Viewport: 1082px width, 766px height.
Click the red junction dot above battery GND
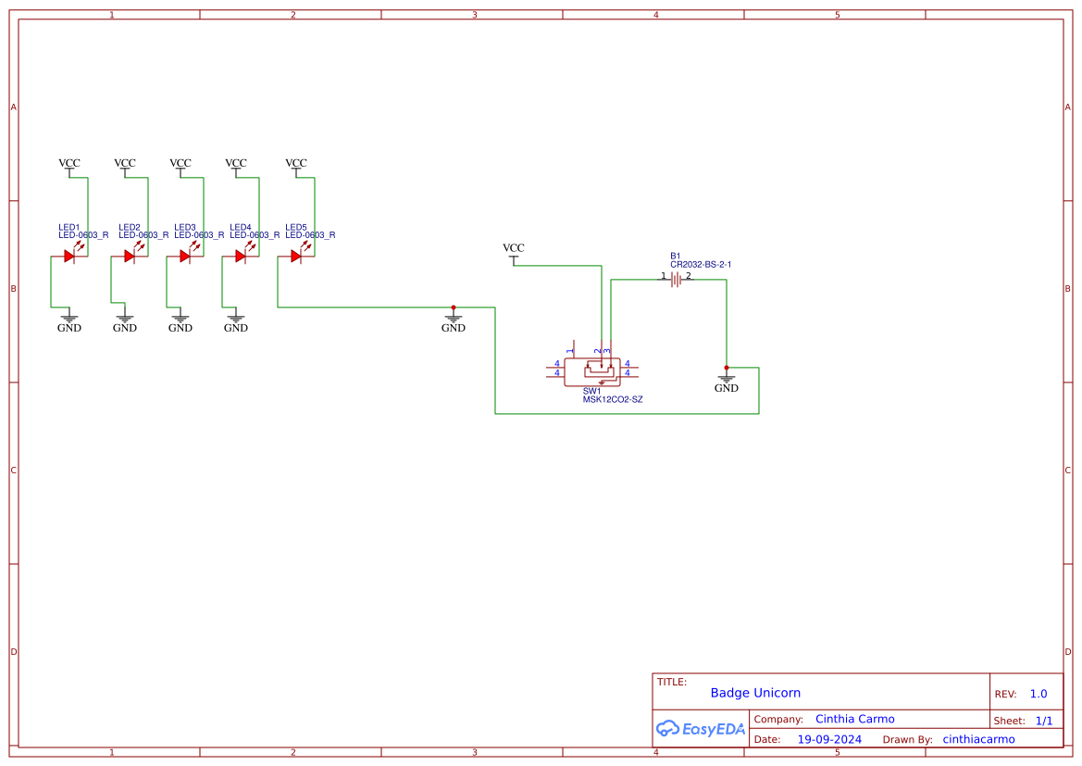[x=726, y=368]
